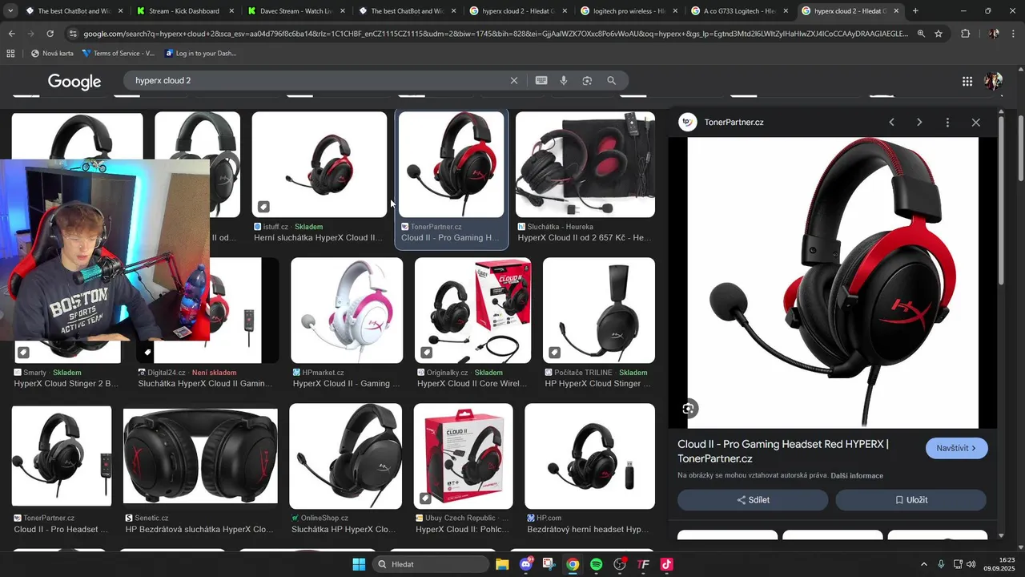
Task: Open the Další informace link
Action: point(857,476)
